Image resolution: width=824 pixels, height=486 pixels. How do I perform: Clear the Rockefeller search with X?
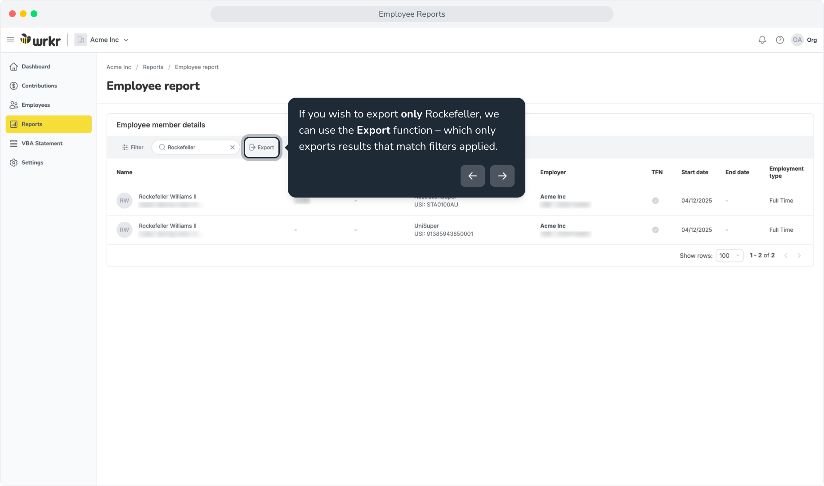[x=233, y=147]
